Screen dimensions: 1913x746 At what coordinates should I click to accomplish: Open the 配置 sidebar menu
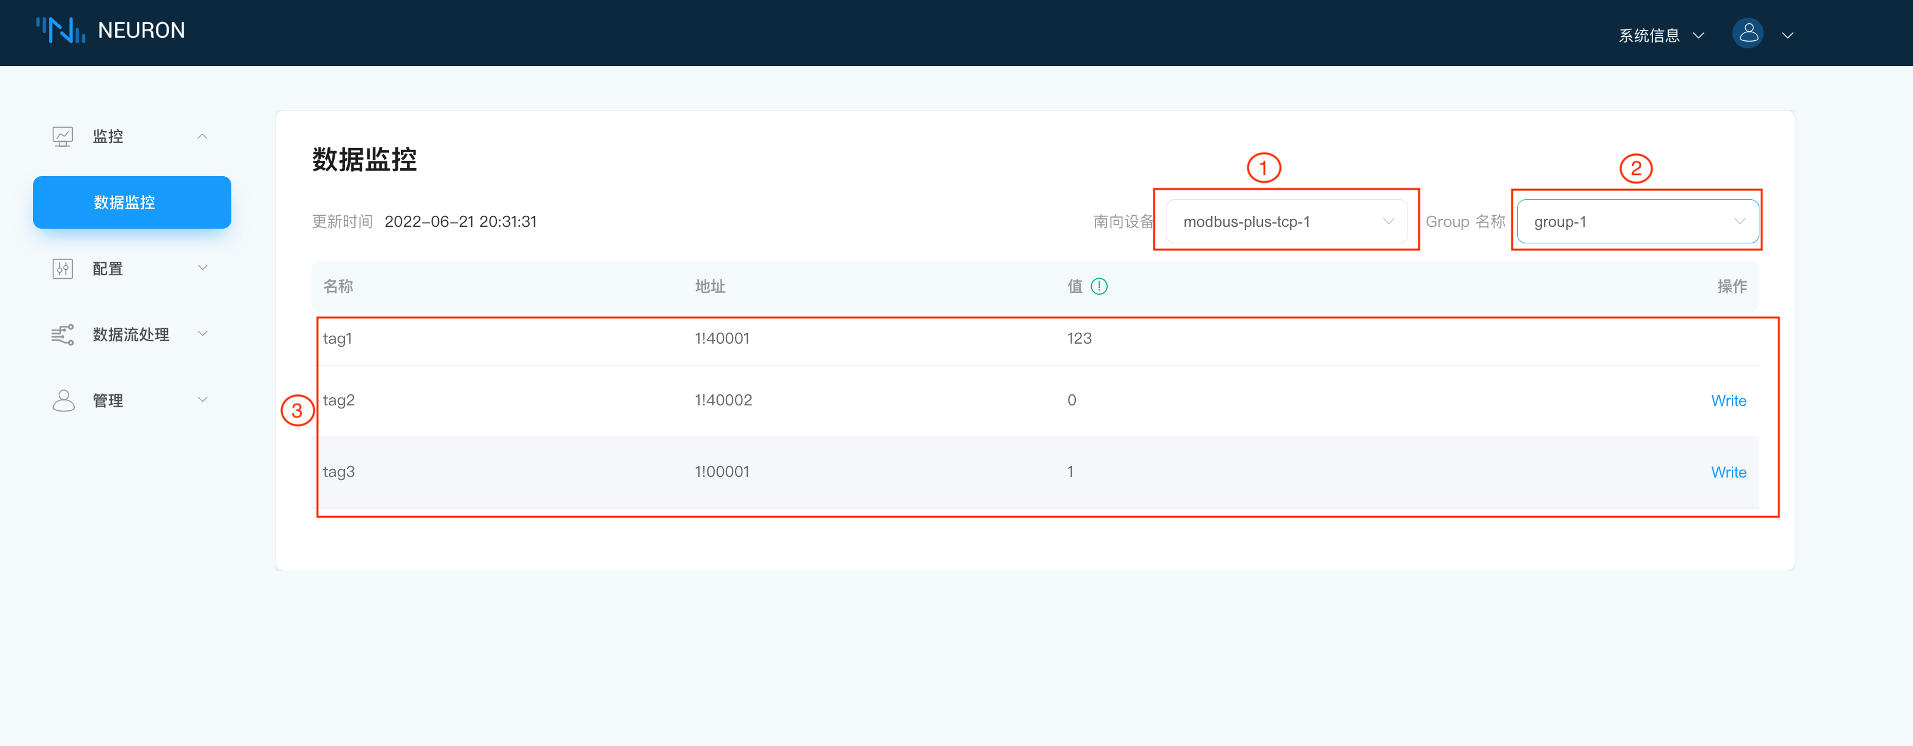tap(132, 268)
